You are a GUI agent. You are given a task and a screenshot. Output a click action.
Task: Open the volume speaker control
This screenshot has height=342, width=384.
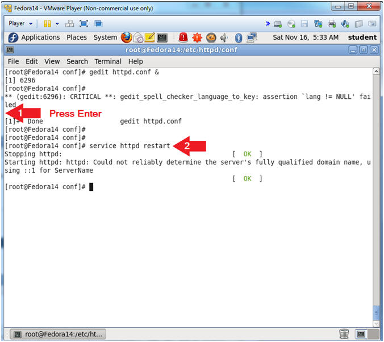tap(224, 37)
